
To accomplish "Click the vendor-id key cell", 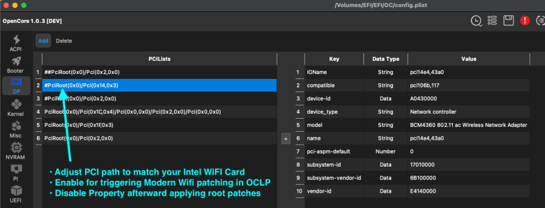I will 334,191.
